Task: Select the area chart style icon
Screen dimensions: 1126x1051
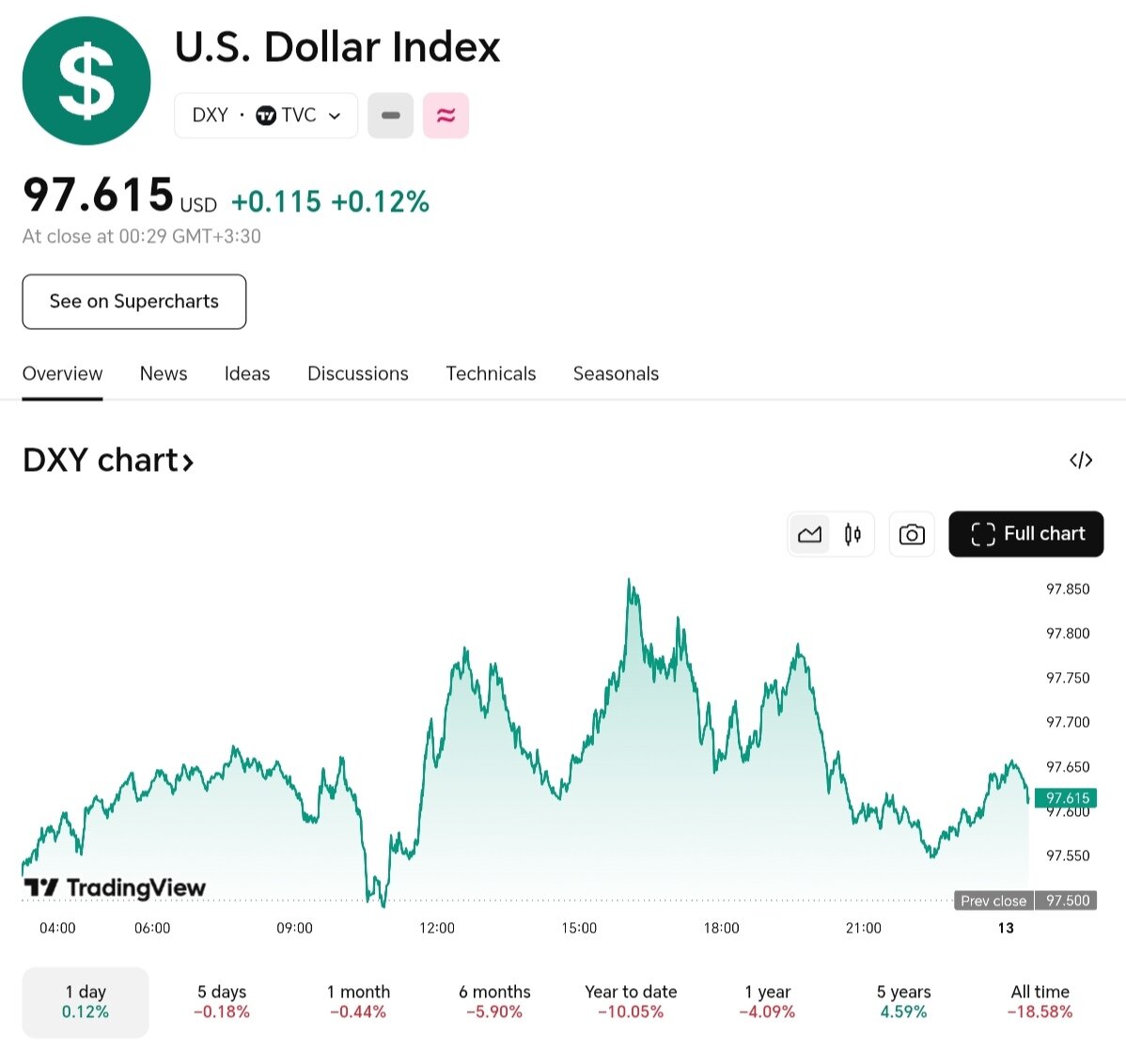Action: [x=809, y=533]
